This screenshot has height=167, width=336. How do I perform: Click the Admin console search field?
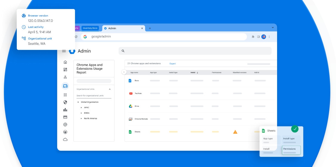coord(195,51)
